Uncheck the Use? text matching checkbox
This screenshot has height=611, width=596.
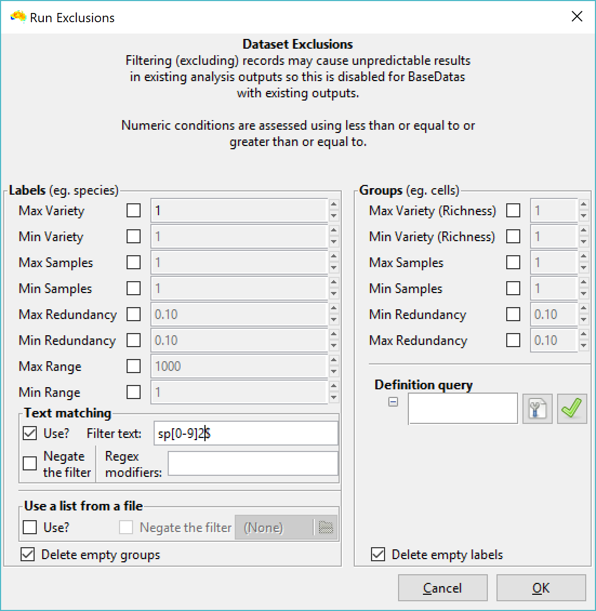tap(30, 433)
